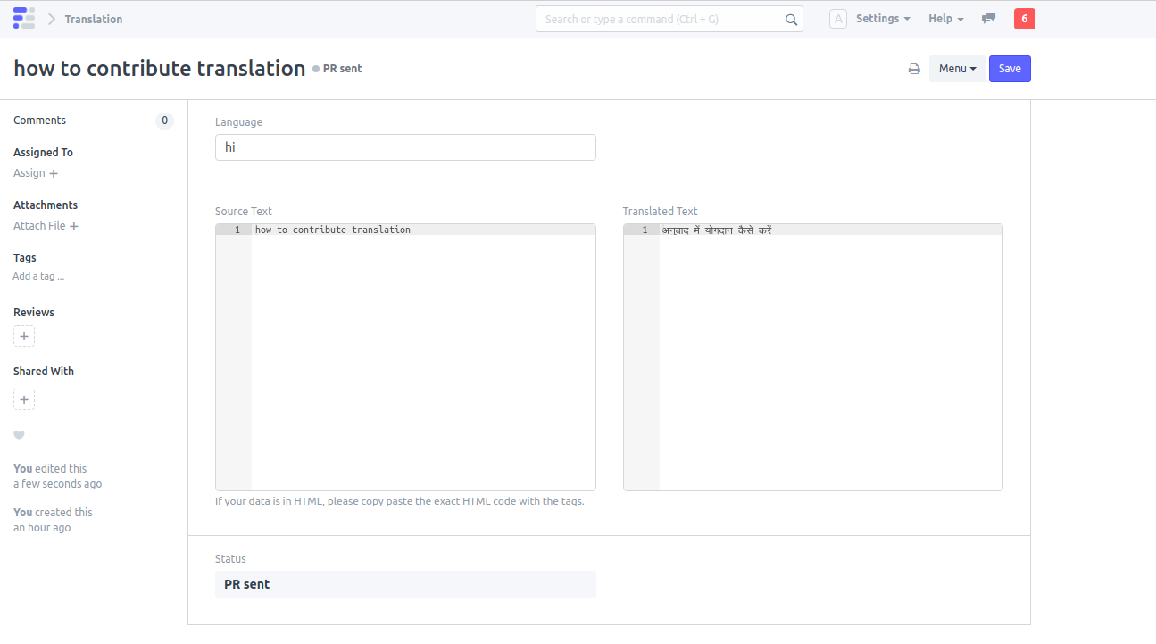Add a review with plus button

[24, 336]
